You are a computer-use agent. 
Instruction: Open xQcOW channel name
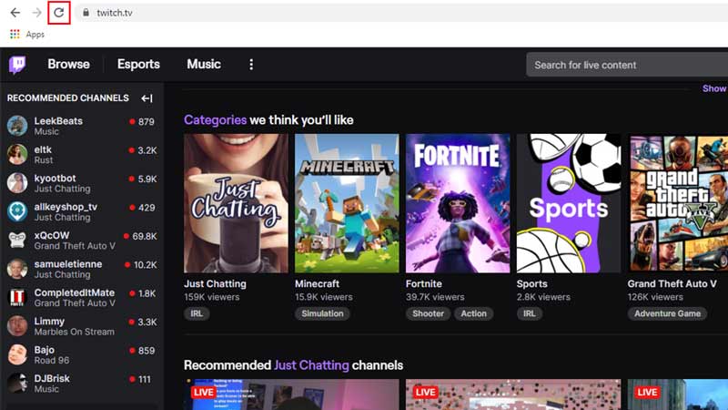pos(52,235)
